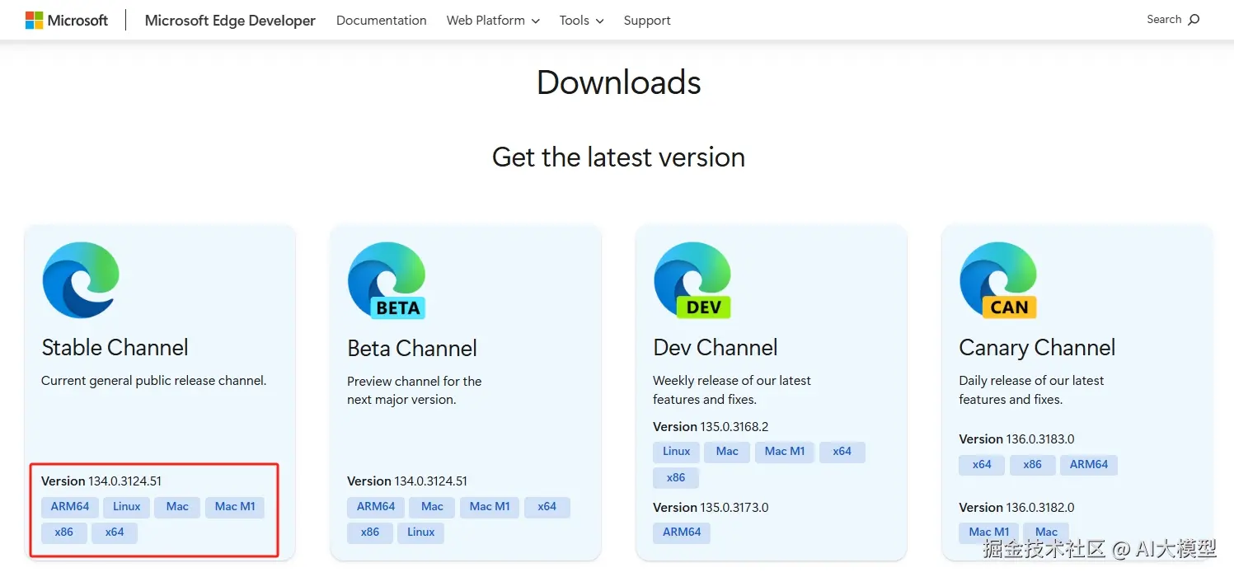The width and height of the screenshot is (1234, 577).
Task: Download Canary 136.0.3183.0 x86 driver
Action: point(1032,465)
